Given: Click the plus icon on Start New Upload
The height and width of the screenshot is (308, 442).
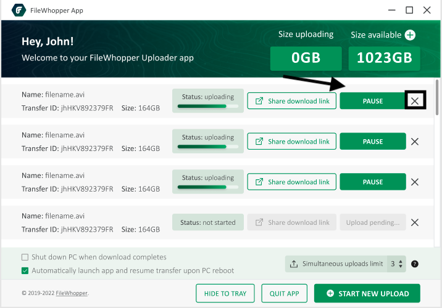Looking at the screenshot, I should tap(330, 293).
